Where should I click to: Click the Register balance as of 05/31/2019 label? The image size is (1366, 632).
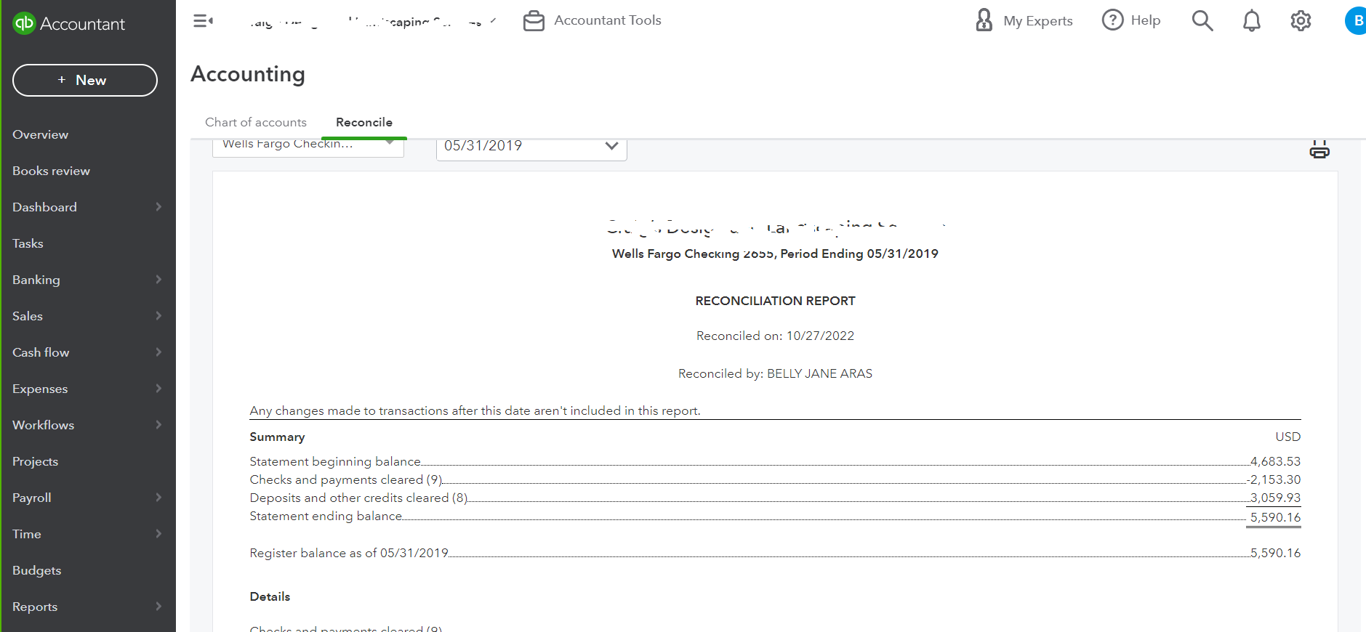click(349, 553)
